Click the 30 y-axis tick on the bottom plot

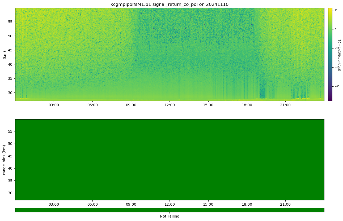11,193
